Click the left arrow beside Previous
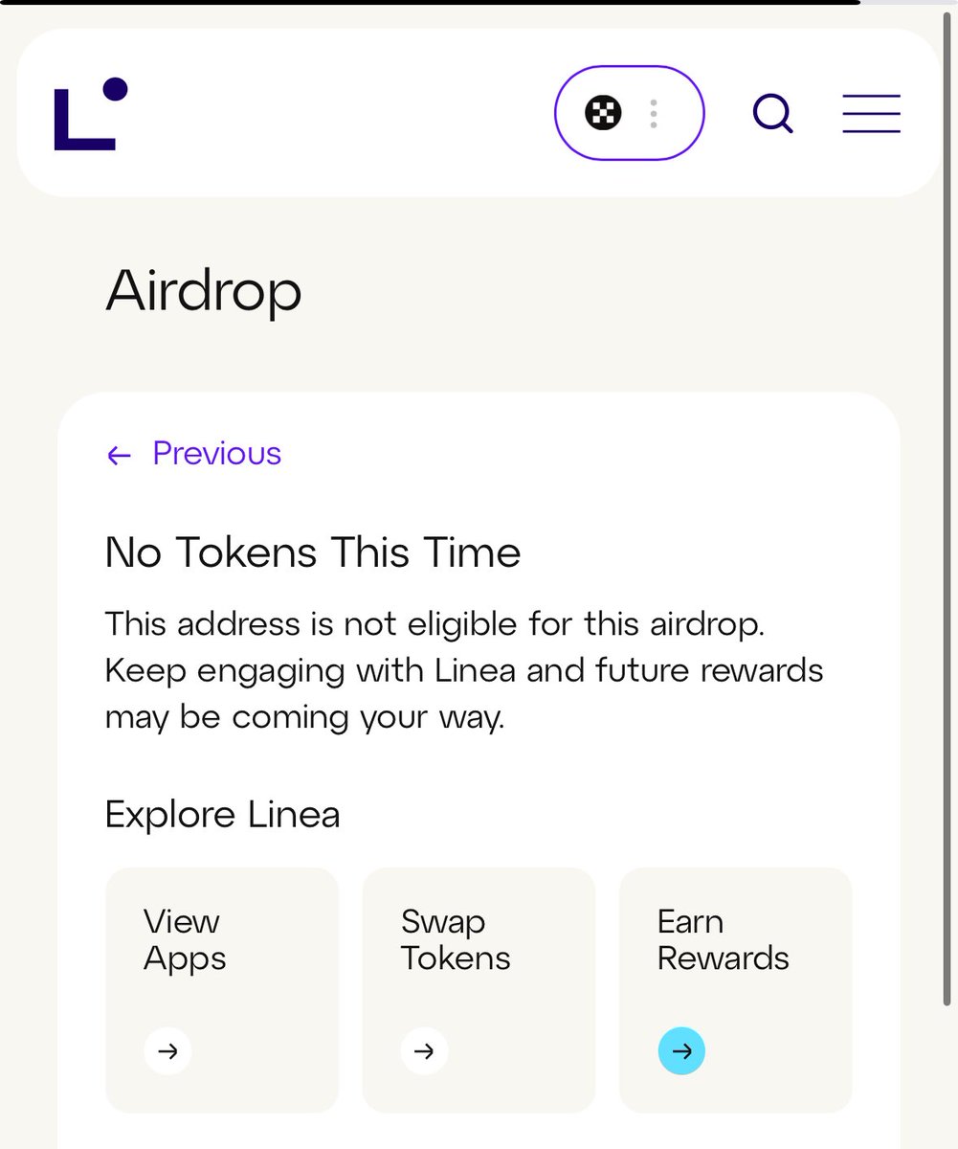This screenshot has width=958, height=1149. 119,455
